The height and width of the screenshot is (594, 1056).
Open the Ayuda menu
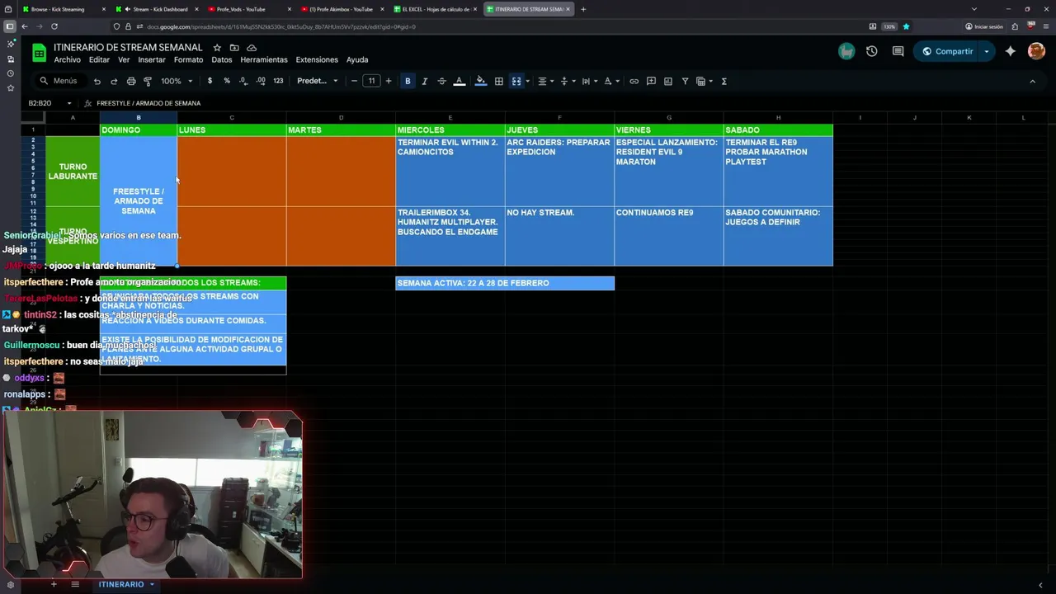click(357, 59)
